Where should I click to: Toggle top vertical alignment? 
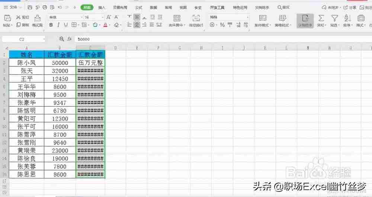129,17
